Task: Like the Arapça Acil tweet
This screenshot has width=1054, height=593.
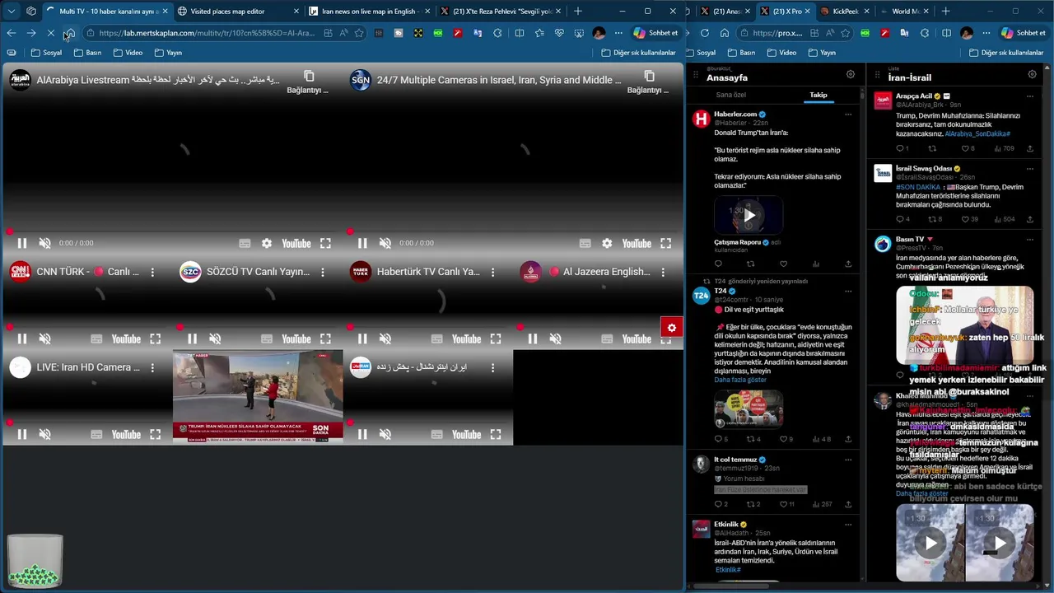Action: (x=965, y=148)
